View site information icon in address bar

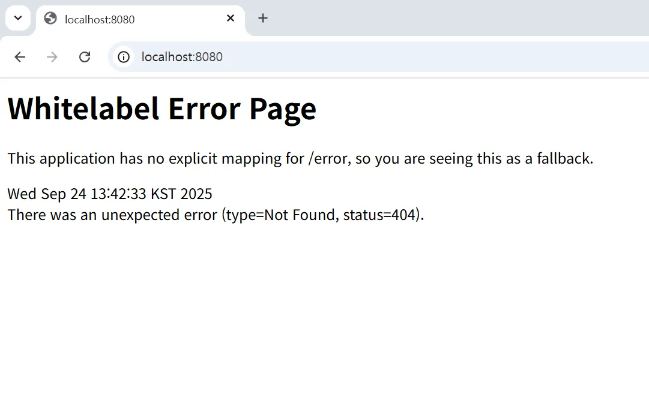point(123,56)
